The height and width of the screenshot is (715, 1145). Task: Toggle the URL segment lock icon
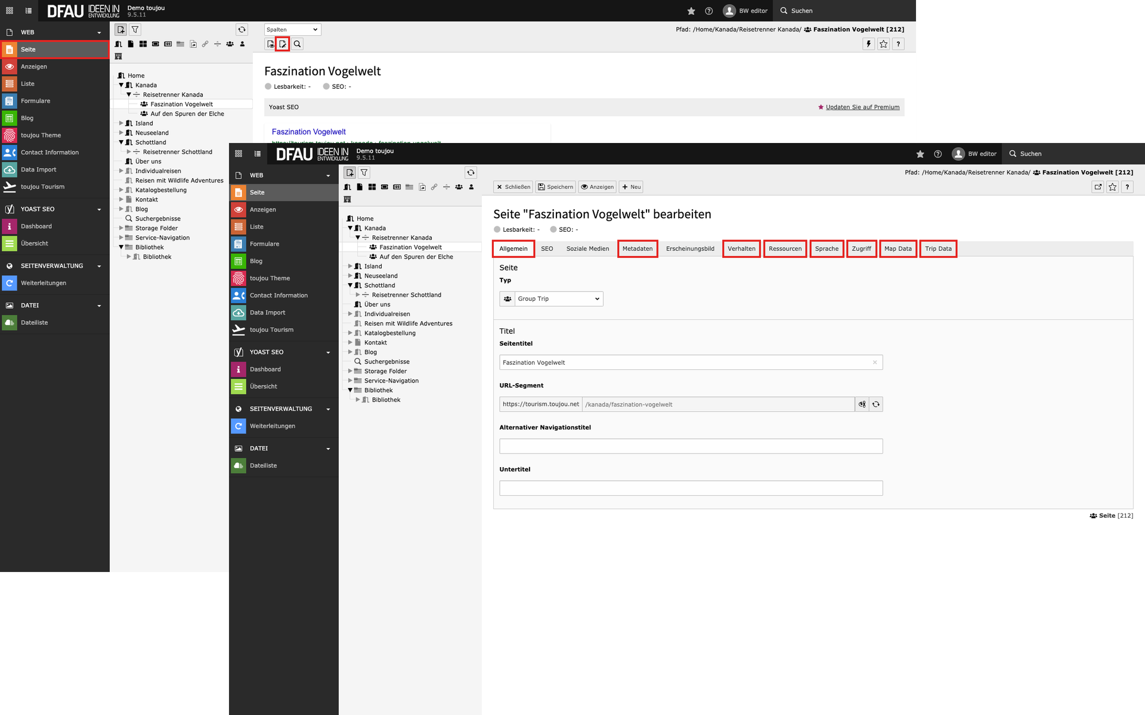coord(862,405)
